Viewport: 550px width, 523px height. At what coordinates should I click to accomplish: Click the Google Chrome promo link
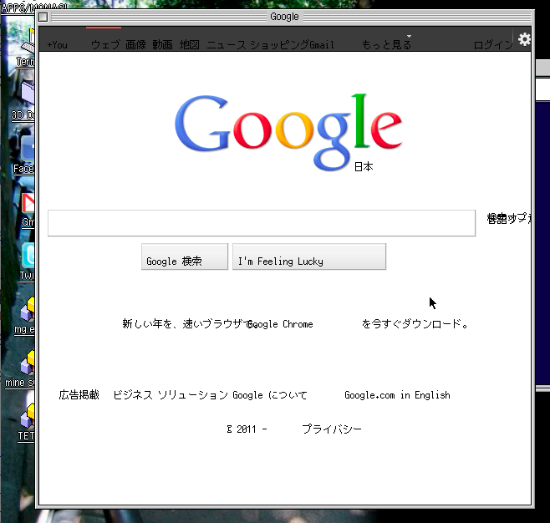280,324
